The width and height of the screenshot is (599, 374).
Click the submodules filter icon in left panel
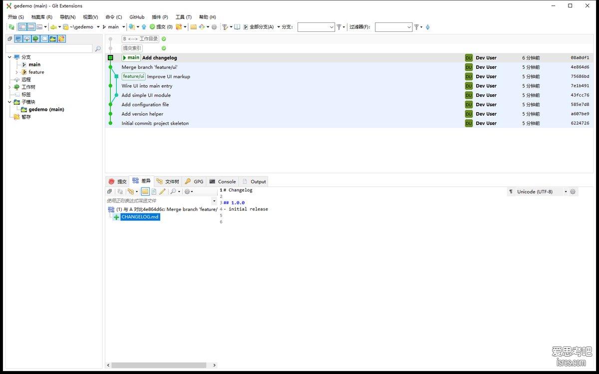coord(52,39)
